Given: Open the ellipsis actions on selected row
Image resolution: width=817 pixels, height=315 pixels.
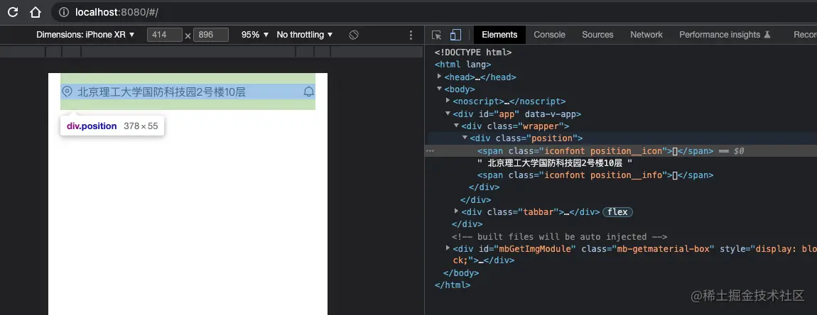Looking at the screenshot, I should (430, 151).
